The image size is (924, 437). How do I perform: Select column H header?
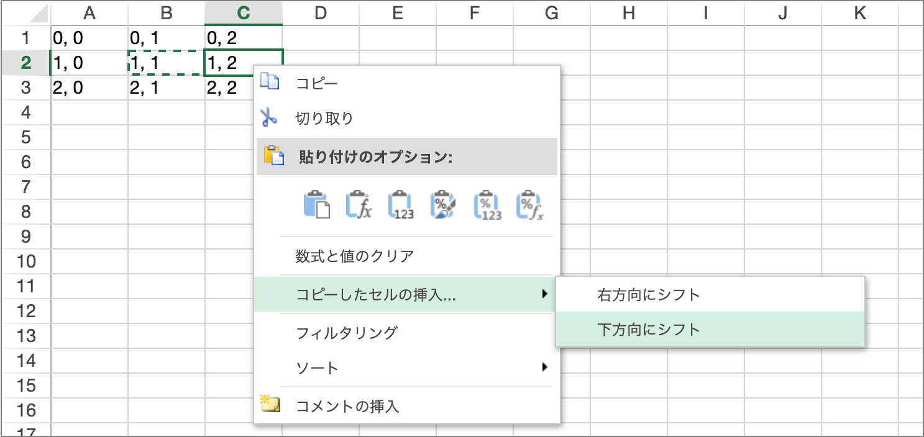point(629,14)
